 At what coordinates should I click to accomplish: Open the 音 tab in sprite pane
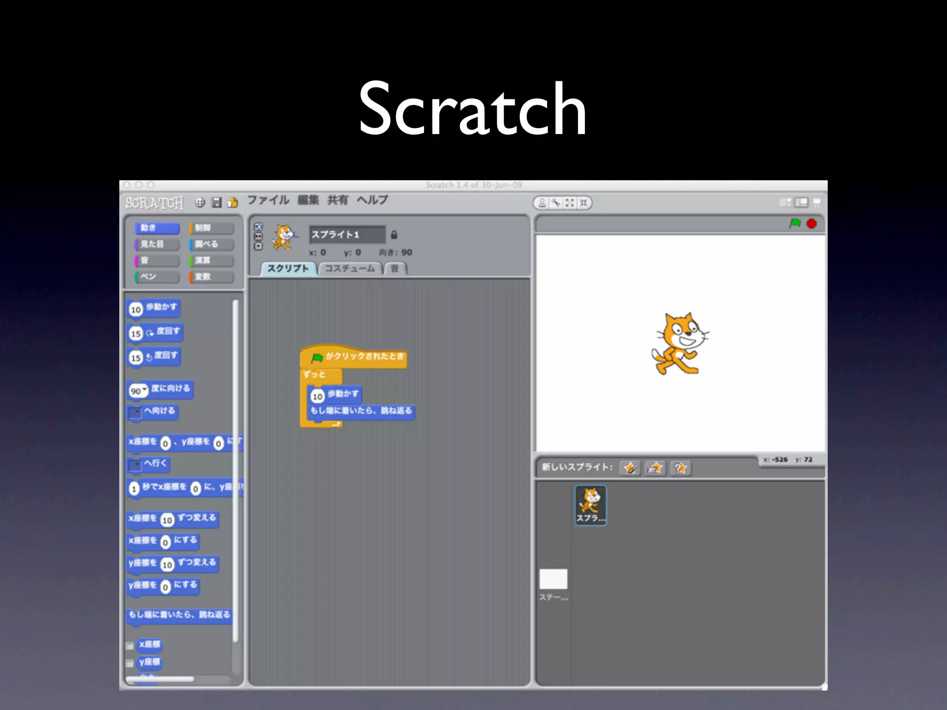[x=395, y=269]
